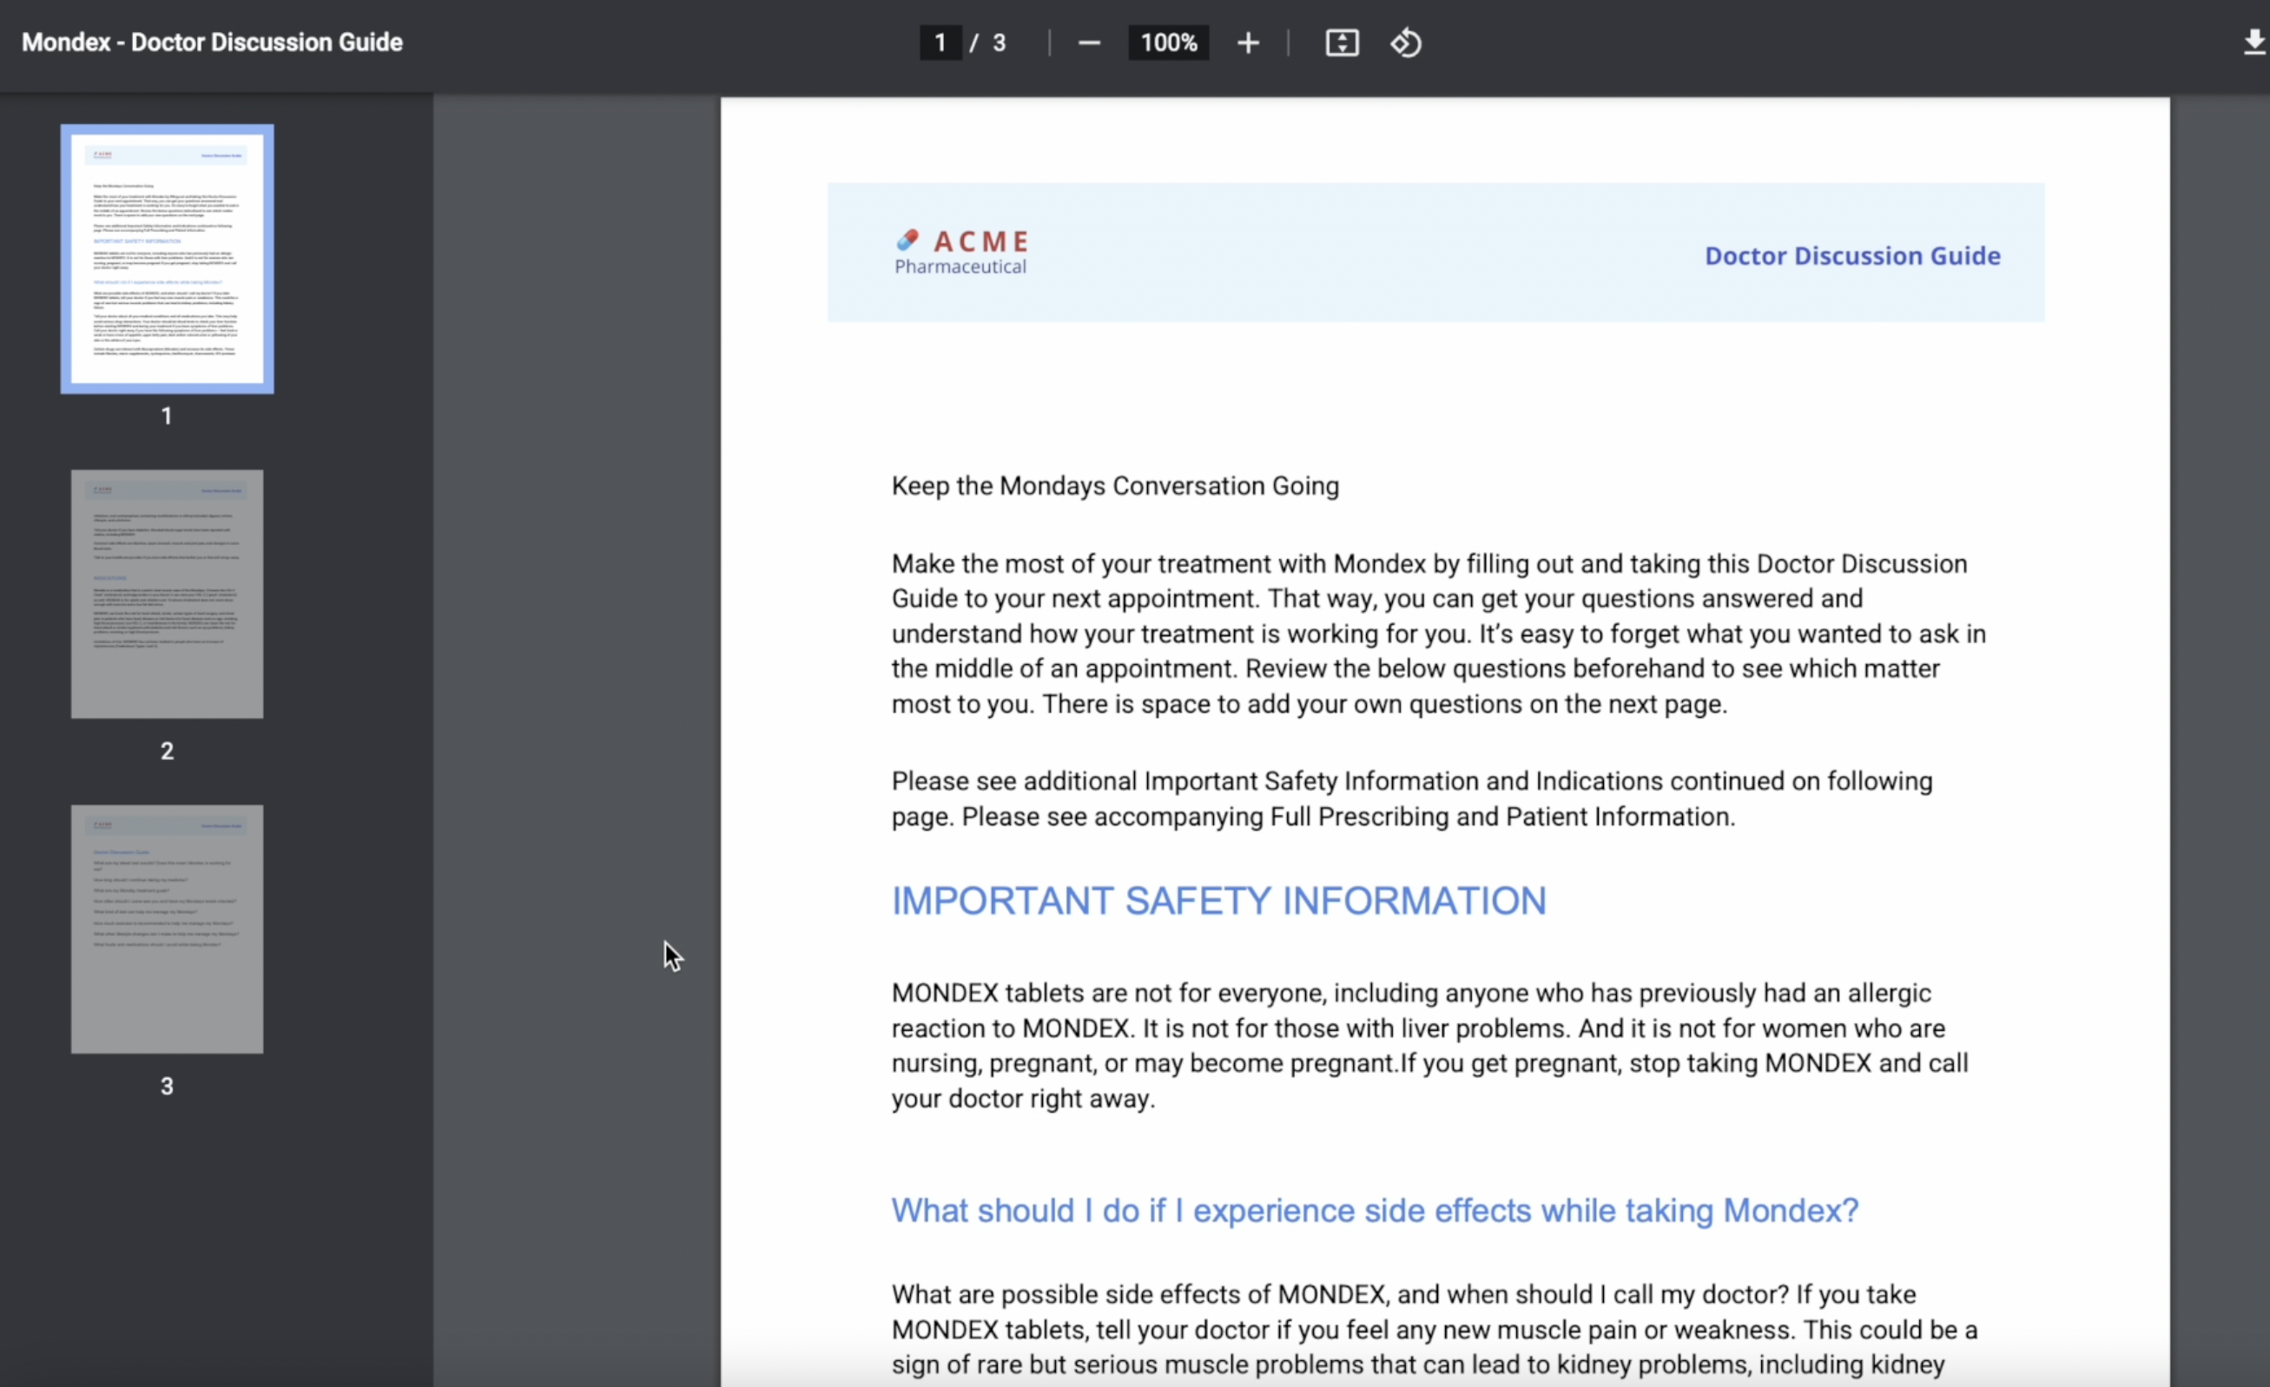The image size is (2270, 1387).
Task: Rotate the document with the rotate icon
Action: click(x=1406, y=43)
